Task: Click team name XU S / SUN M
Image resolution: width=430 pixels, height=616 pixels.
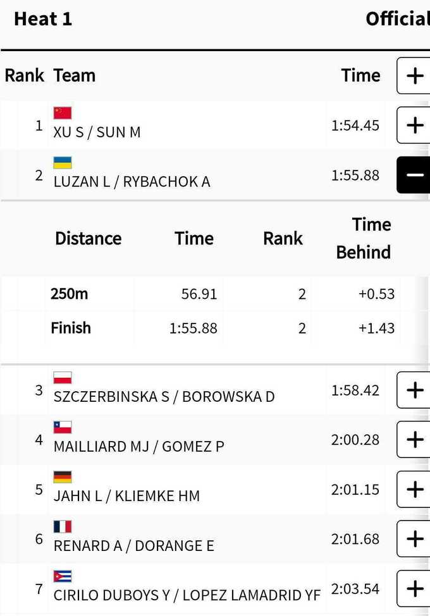Action: [97, 133]
